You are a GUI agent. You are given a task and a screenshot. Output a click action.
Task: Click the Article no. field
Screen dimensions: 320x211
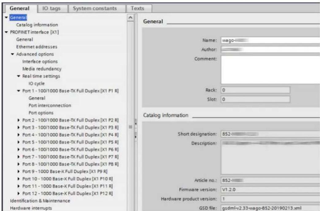pos(270,181)
